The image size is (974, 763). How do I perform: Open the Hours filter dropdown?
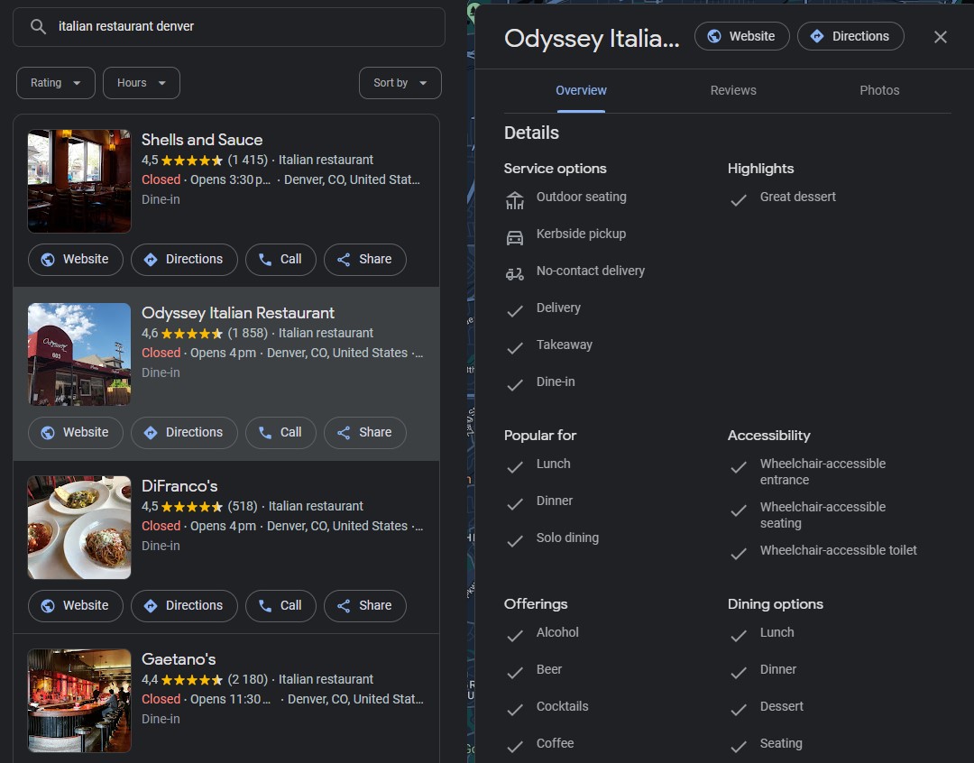141,83
